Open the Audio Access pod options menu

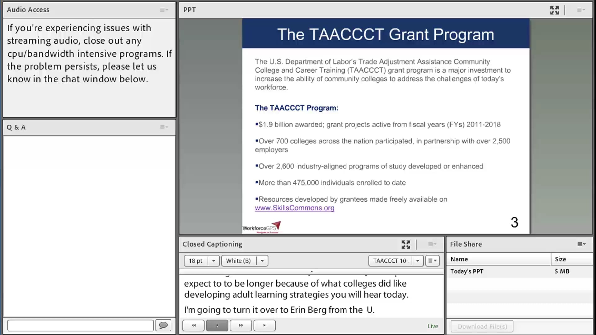pyautogui.click(x=164, y=10)
